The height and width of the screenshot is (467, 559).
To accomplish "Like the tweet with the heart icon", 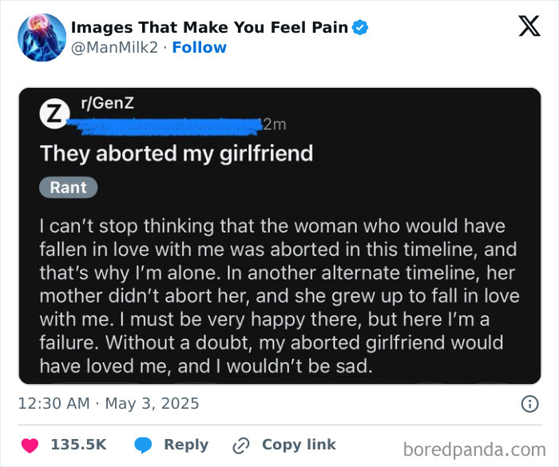I will coord(29,445).
